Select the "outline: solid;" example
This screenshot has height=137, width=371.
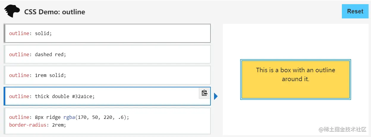click(x=107, y=33)
